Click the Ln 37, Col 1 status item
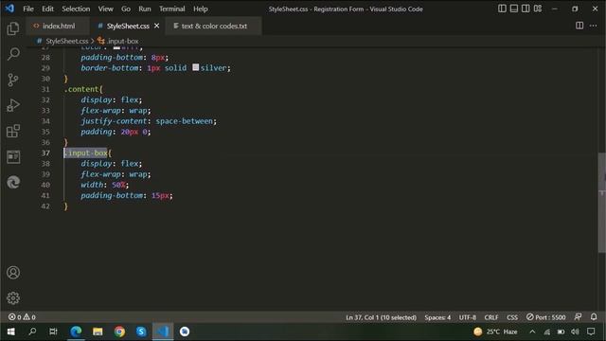The width and height of the screenshot is (606, 341). (x=381, y=317)
